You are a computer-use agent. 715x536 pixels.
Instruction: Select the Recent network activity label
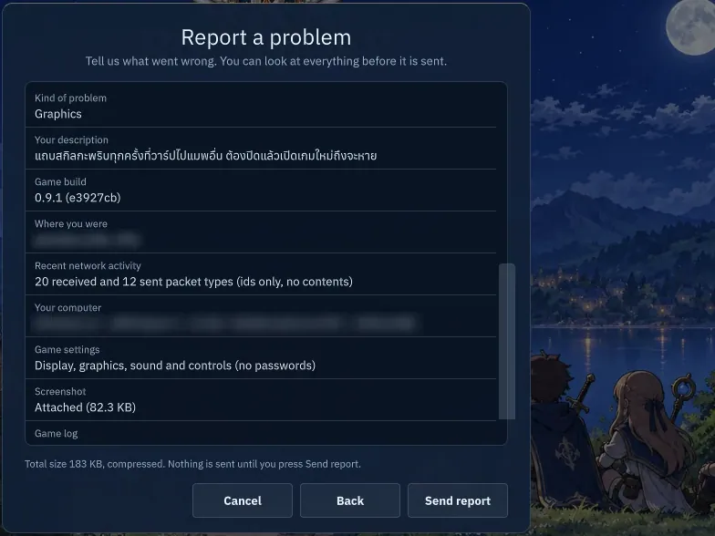[88, 266]
